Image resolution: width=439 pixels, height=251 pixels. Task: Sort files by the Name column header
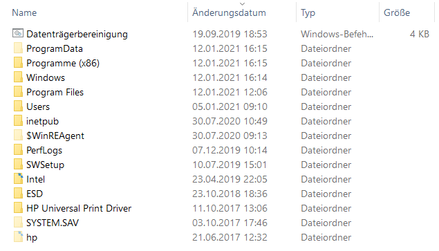[x=24, y=12]
